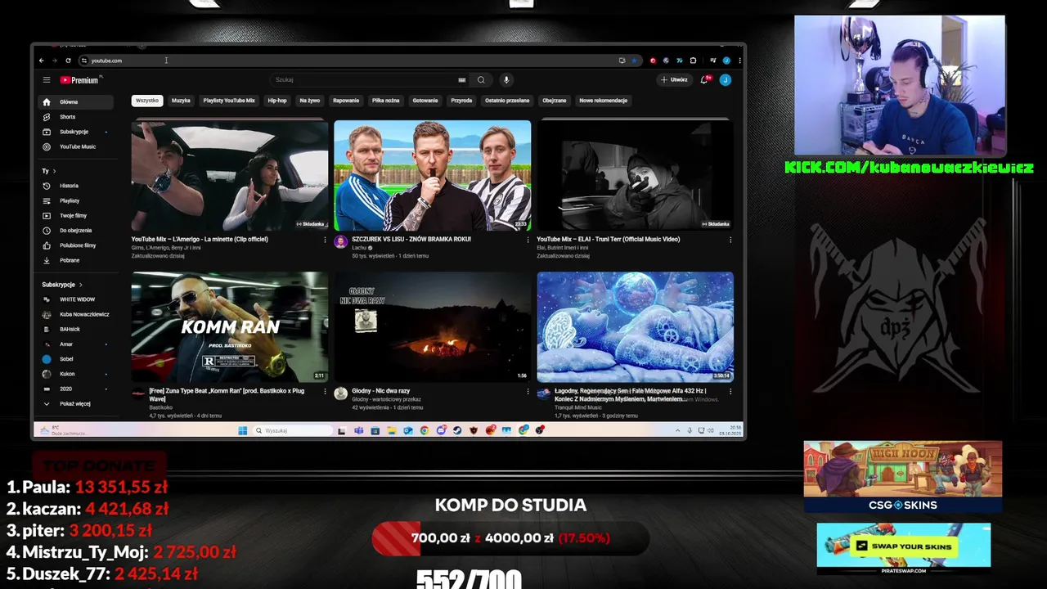
Task: Open the YouTube notifications bell
Action: pos(704,80)
